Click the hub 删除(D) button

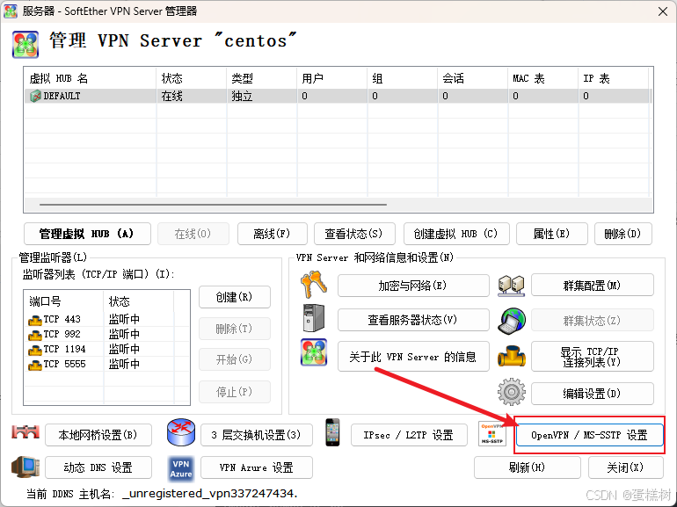tap(623, 234)
